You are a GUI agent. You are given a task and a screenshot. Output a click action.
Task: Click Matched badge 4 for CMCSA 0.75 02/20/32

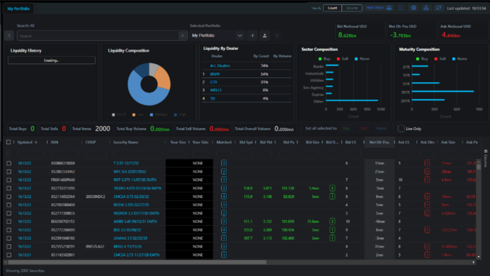(x=224, y=196)
